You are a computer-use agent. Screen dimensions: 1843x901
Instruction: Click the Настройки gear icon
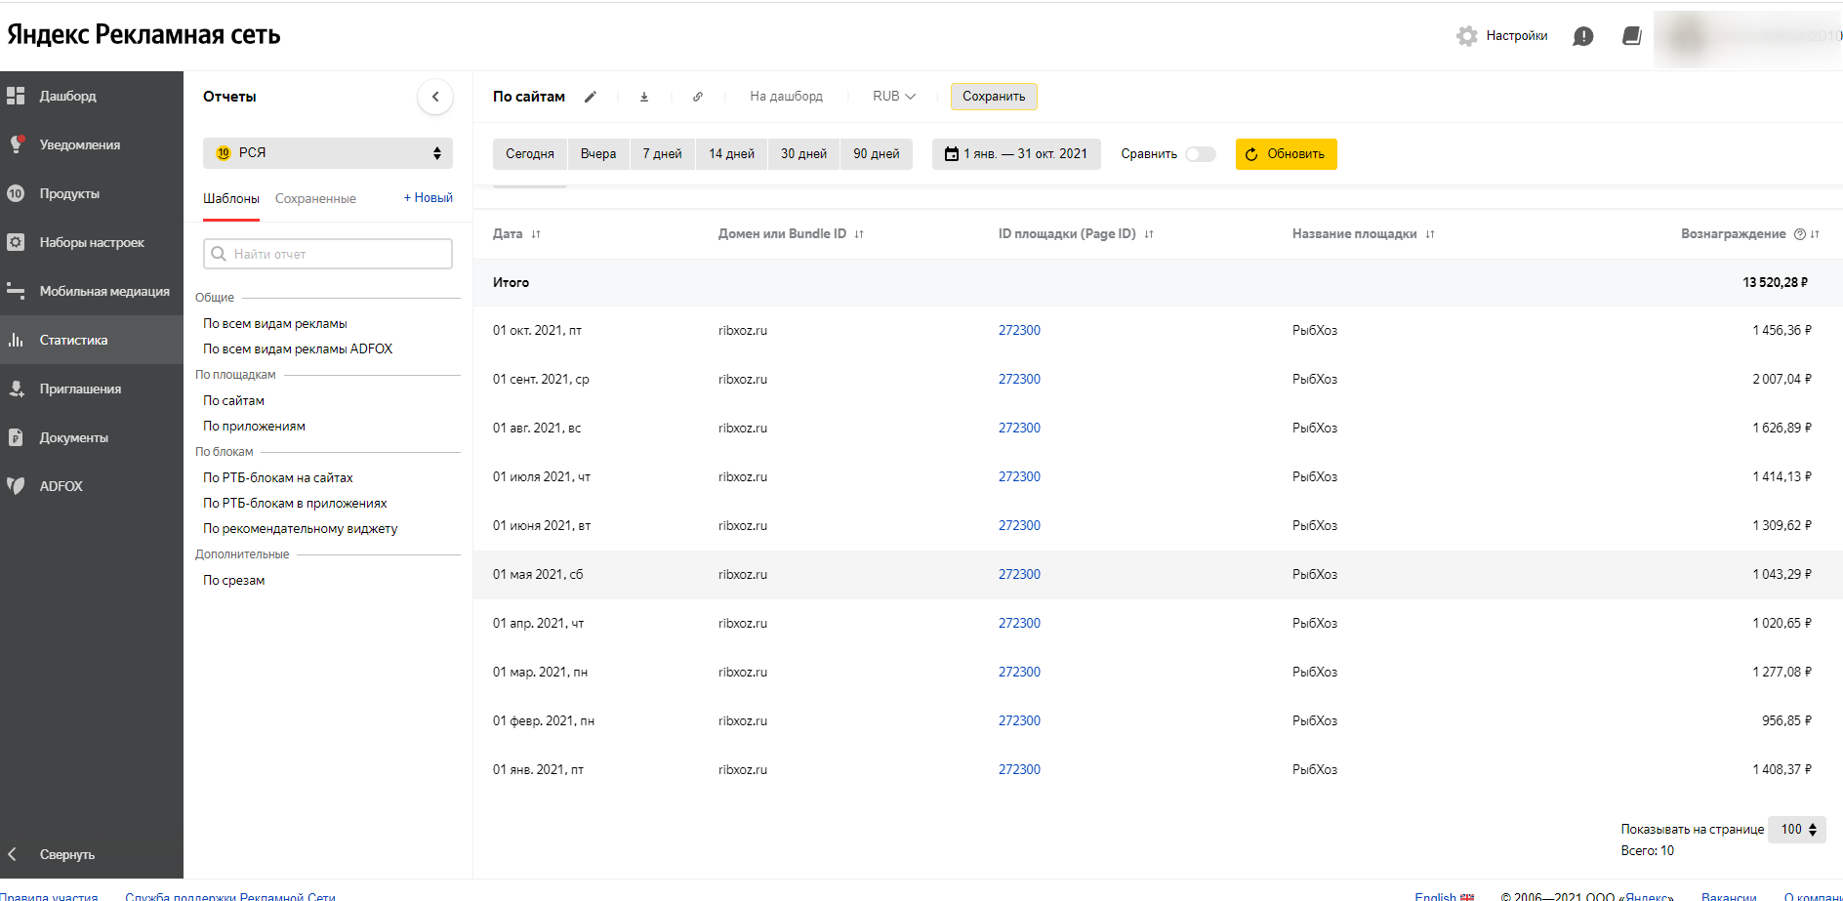pos(1466,36)
